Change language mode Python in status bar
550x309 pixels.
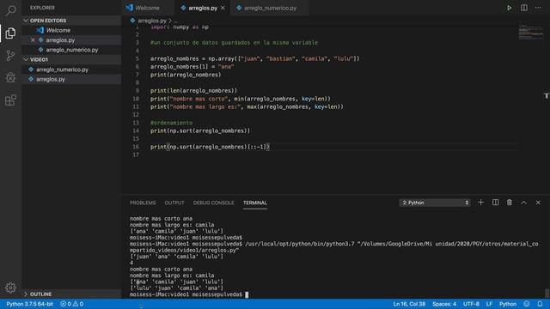(508, 304)
